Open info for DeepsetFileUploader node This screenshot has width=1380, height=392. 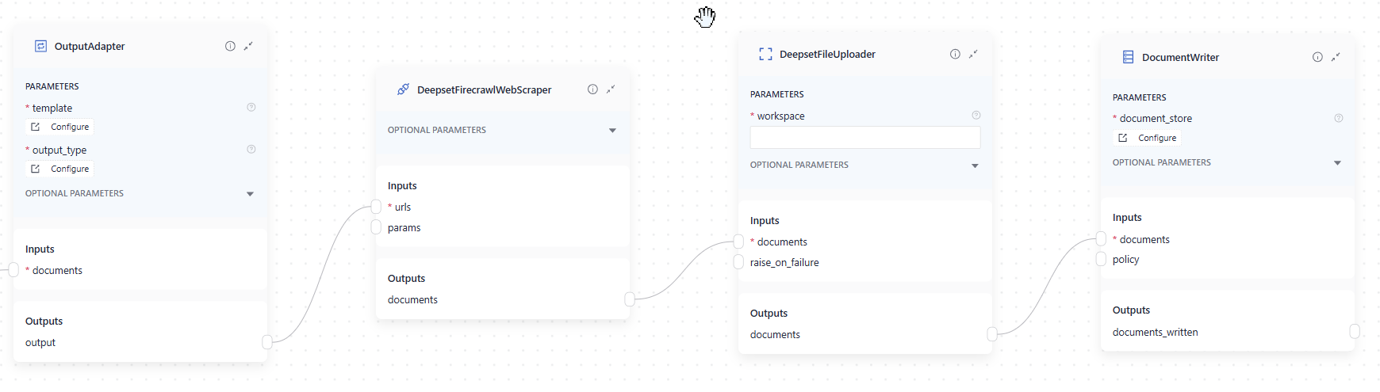click(955, 54)
